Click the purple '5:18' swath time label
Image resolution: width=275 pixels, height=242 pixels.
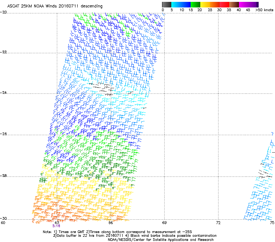coord(56,226)
